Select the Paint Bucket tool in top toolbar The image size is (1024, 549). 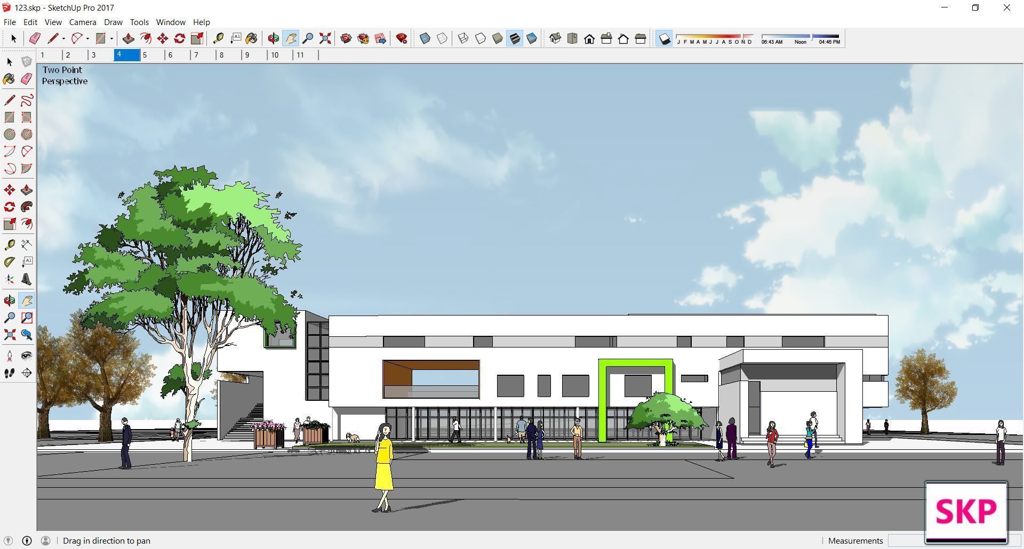[251, 38]
